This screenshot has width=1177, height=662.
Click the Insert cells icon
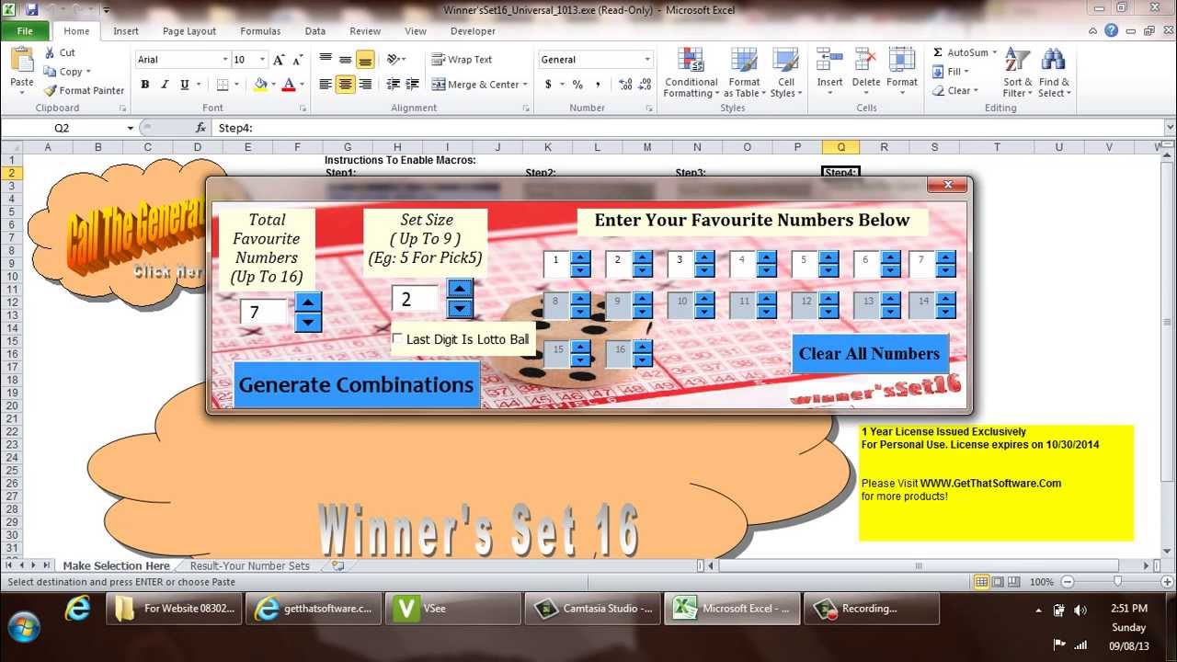pos(829,61)
